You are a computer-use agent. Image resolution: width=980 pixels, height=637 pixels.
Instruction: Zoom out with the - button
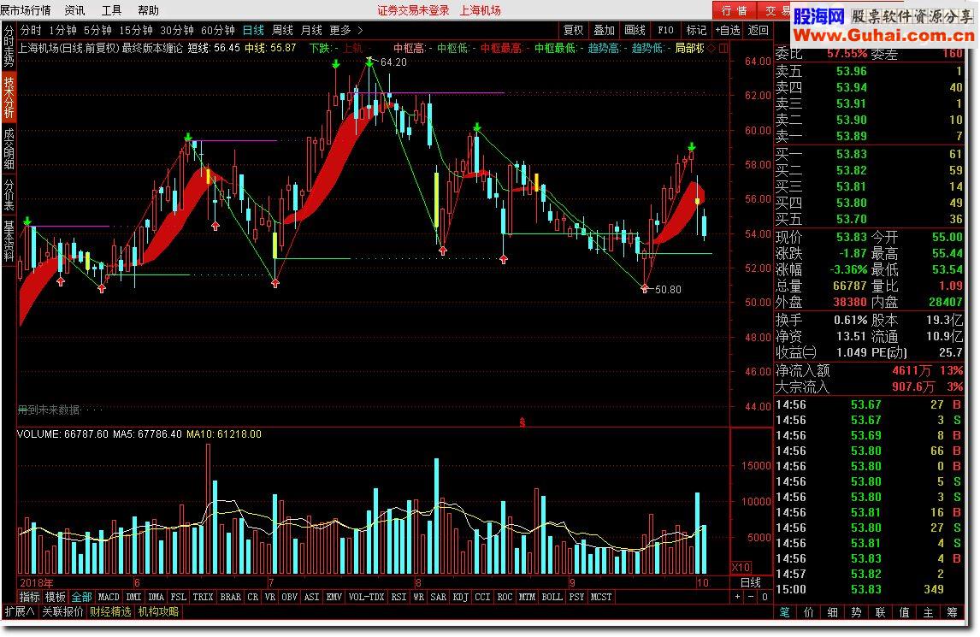(752, 597)
